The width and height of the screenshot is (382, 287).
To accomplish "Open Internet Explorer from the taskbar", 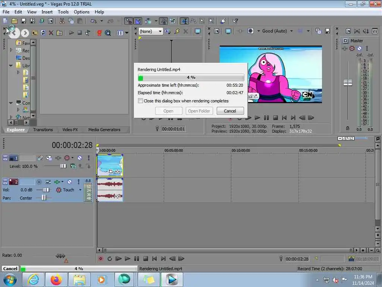I will coord(33,280).
